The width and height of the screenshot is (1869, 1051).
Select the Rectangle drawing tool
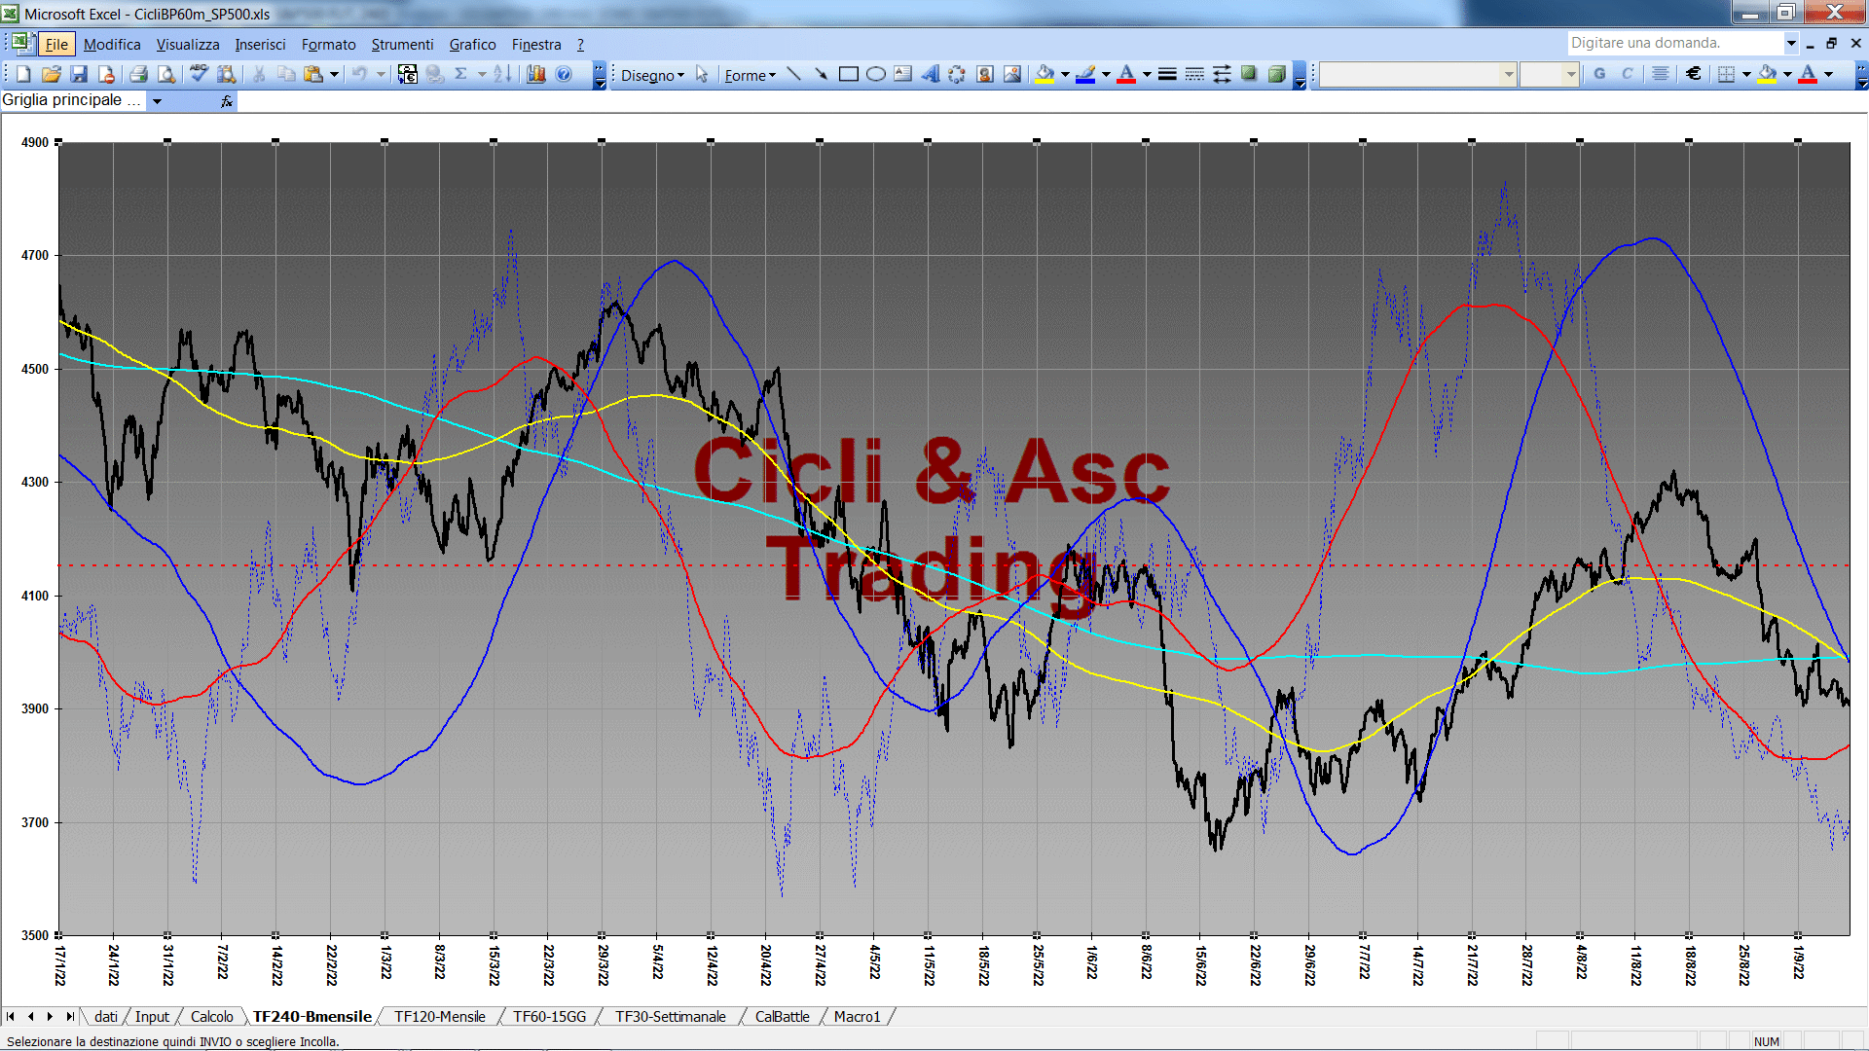point(848,74)
